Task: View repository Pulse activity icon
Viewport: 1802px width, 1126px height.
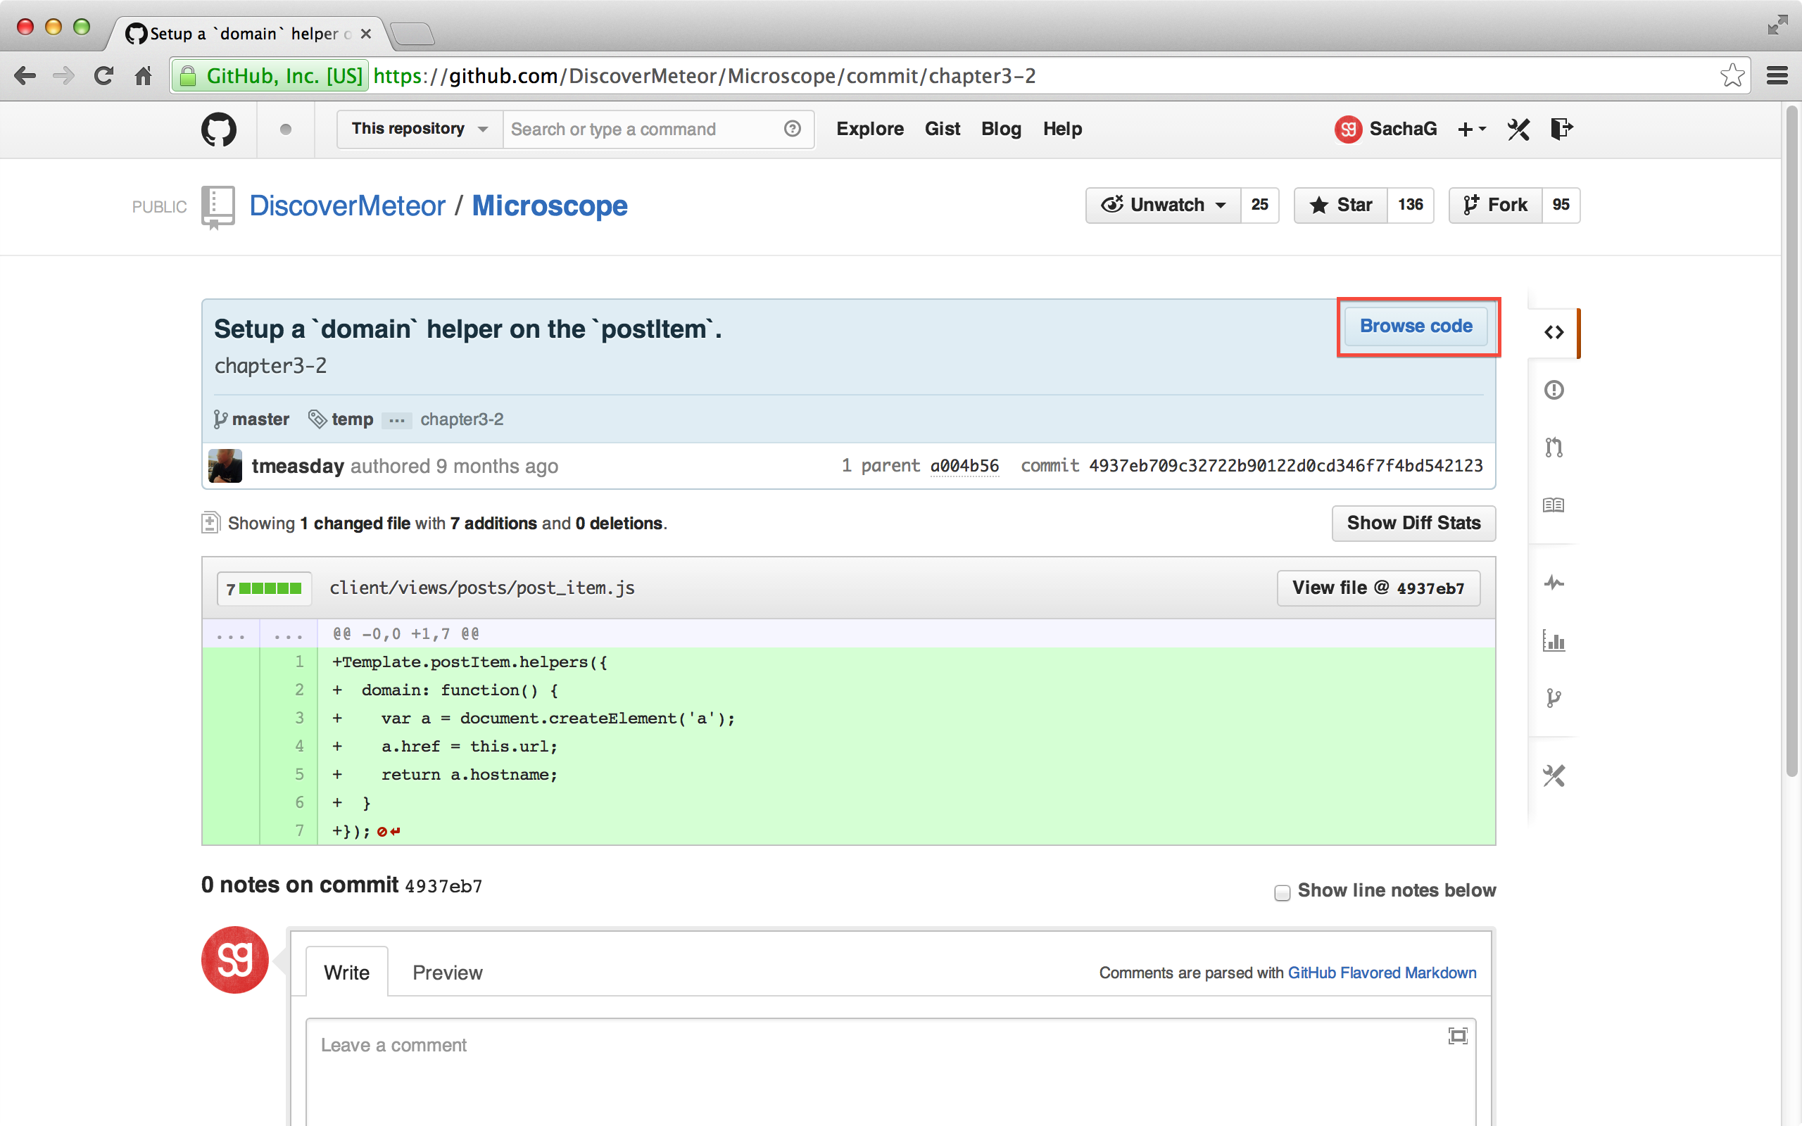Action: click(x=1554, y=583)
